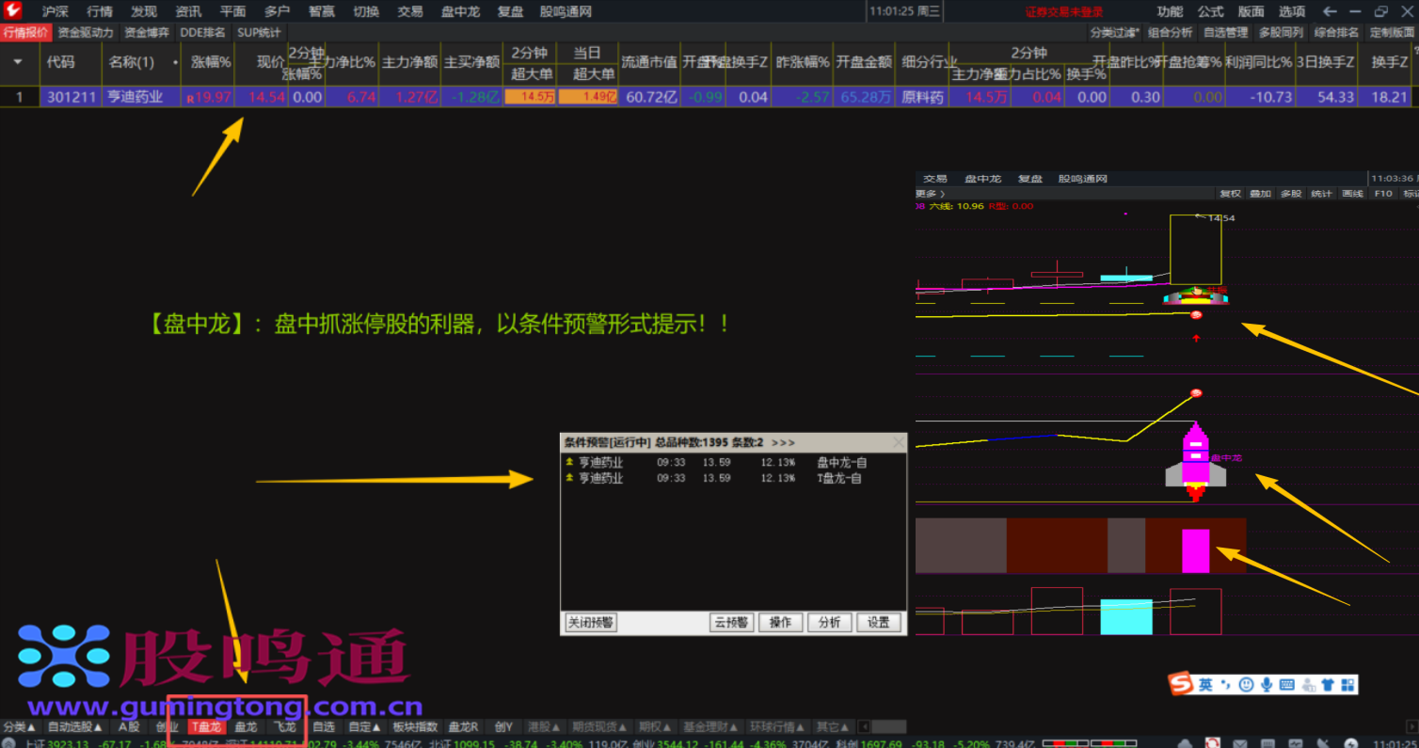Open the 功能 menu
The image size is (1419, 748).
1170,11
